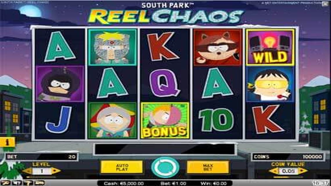Image resolution: width=331 pixels, height=186 pixels.
Task: Increase the bet level arrow
Action: (56, 171)
